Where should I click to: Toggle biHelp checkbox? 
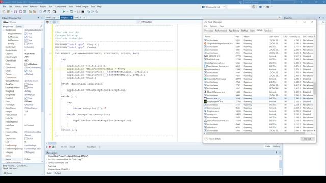26,44
